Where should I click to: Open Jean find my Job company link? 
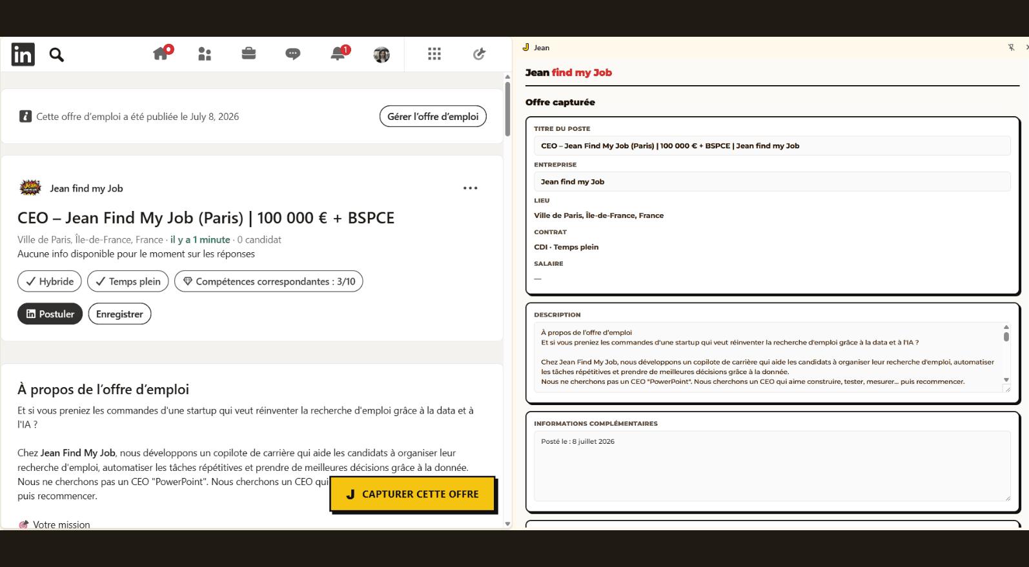tap(87, 188)
